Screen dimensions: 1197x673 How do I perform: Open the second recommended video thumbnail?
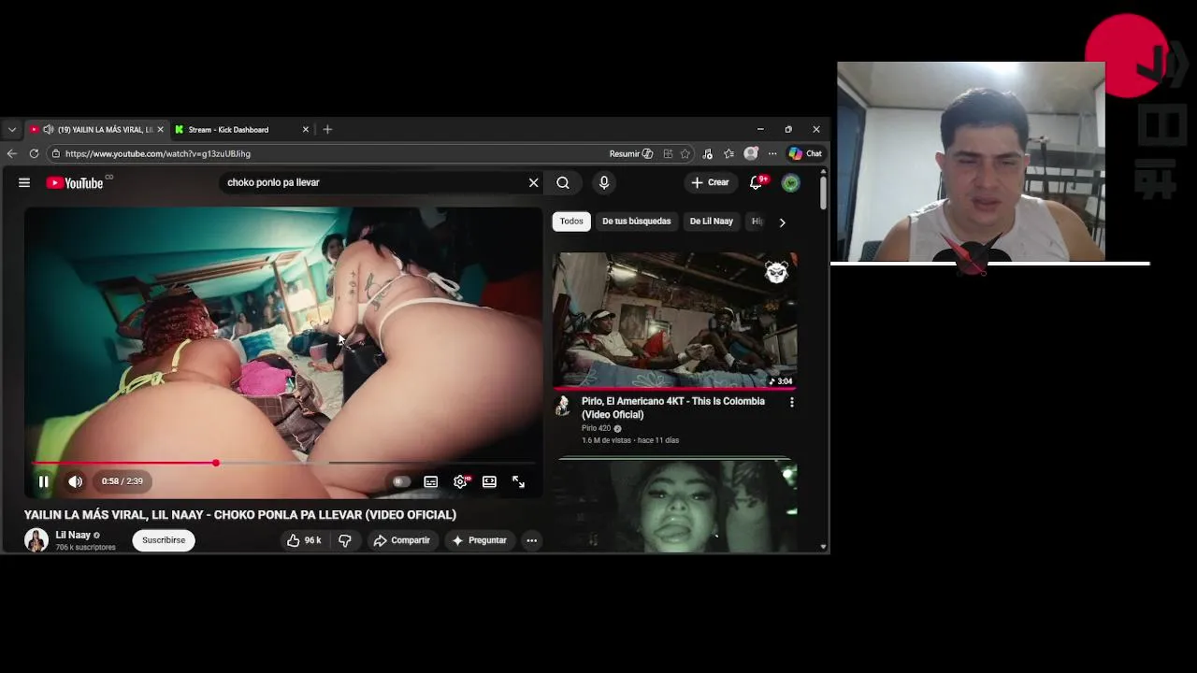click(x=674, y=505)
